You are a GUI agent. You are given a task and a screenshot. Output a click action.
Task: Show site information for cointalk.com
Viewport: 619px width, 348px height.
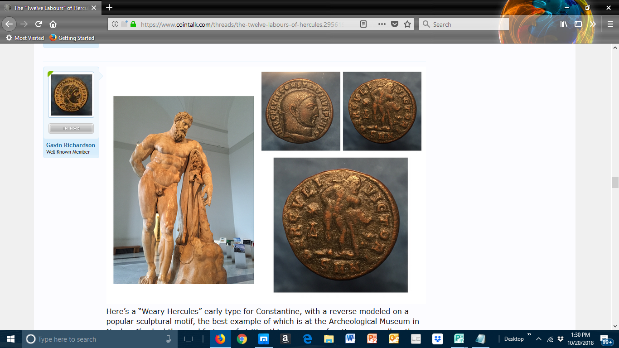click(115, 24)
